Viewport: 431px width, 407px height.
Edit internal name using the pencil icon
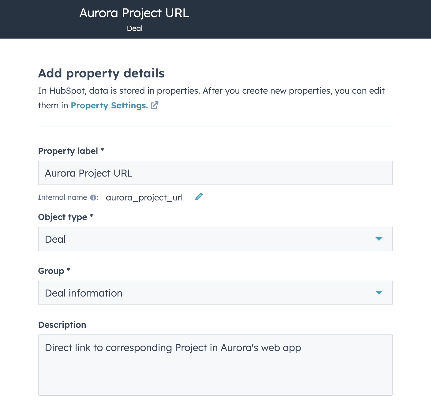(x=199, y=197)
